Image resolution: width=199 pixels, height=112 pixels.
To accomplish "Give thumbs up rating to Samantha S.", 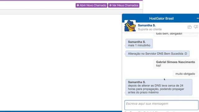I will (x=190, y=27).
